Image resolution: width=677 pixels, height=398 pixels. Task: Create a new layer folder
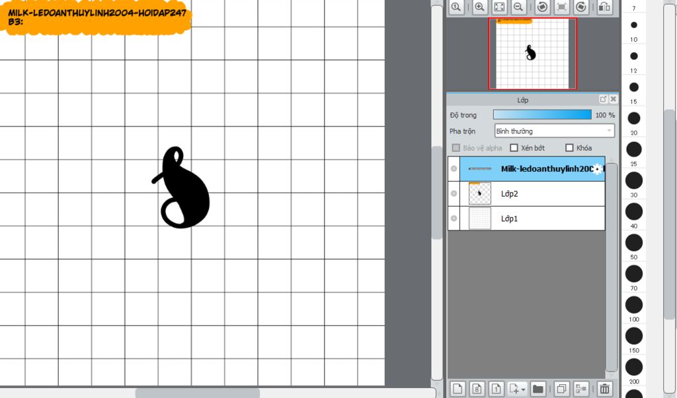(538, 389)
